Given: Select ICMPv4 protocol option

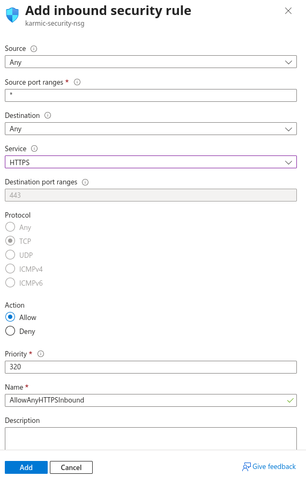Looking at the screenshot, I should 10,269.
